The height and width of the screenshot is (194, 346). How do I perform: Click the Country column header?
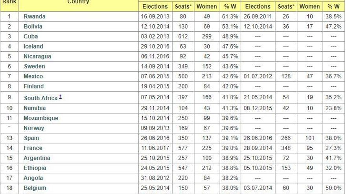(78, 2)
